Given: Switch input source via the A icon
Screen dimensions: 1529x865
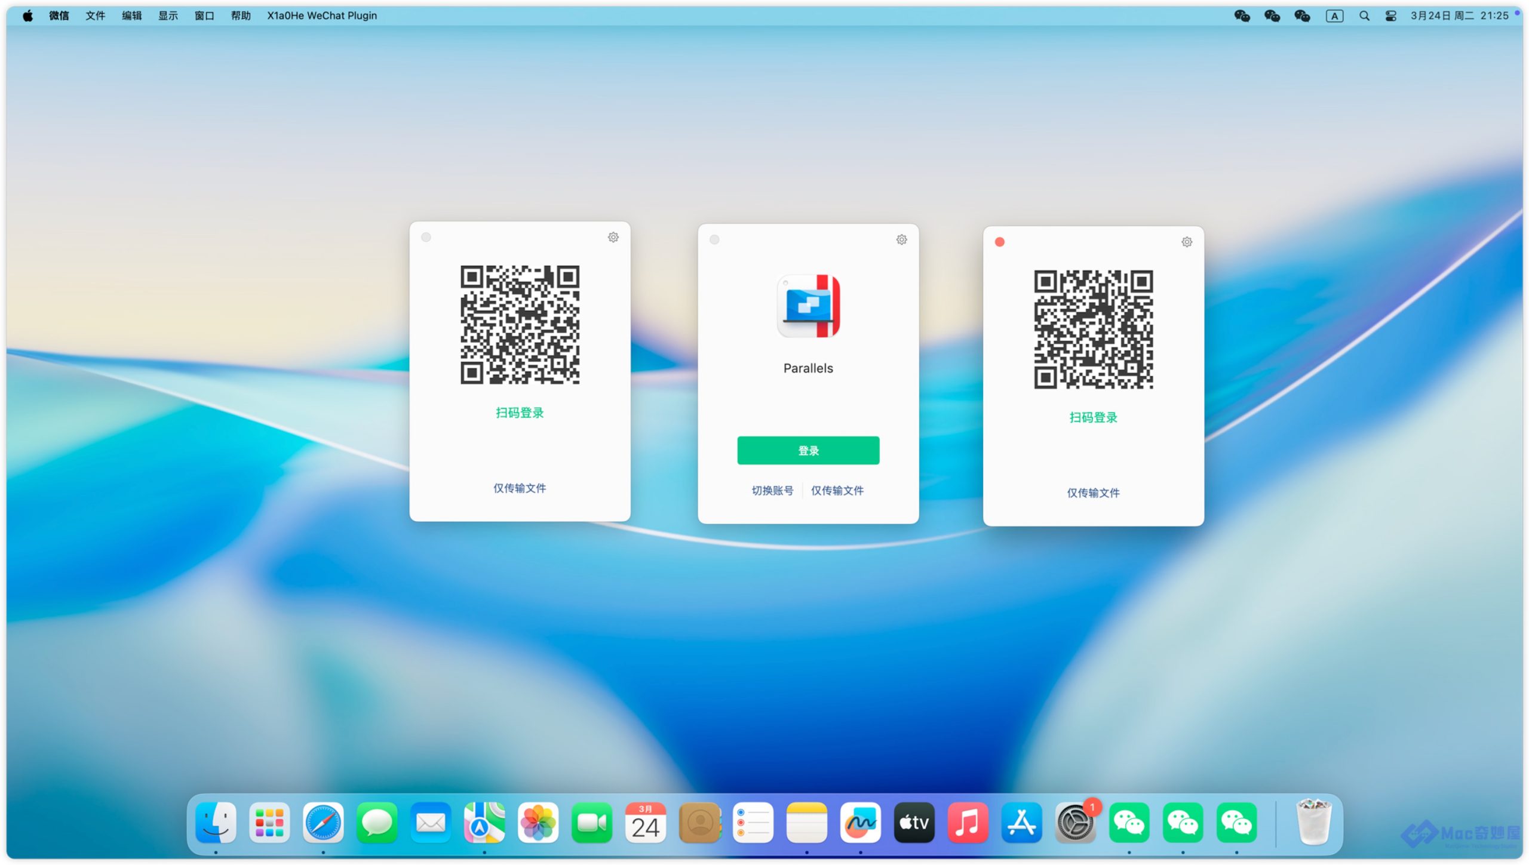Looking at the screenshot, I should point(1334,16).
